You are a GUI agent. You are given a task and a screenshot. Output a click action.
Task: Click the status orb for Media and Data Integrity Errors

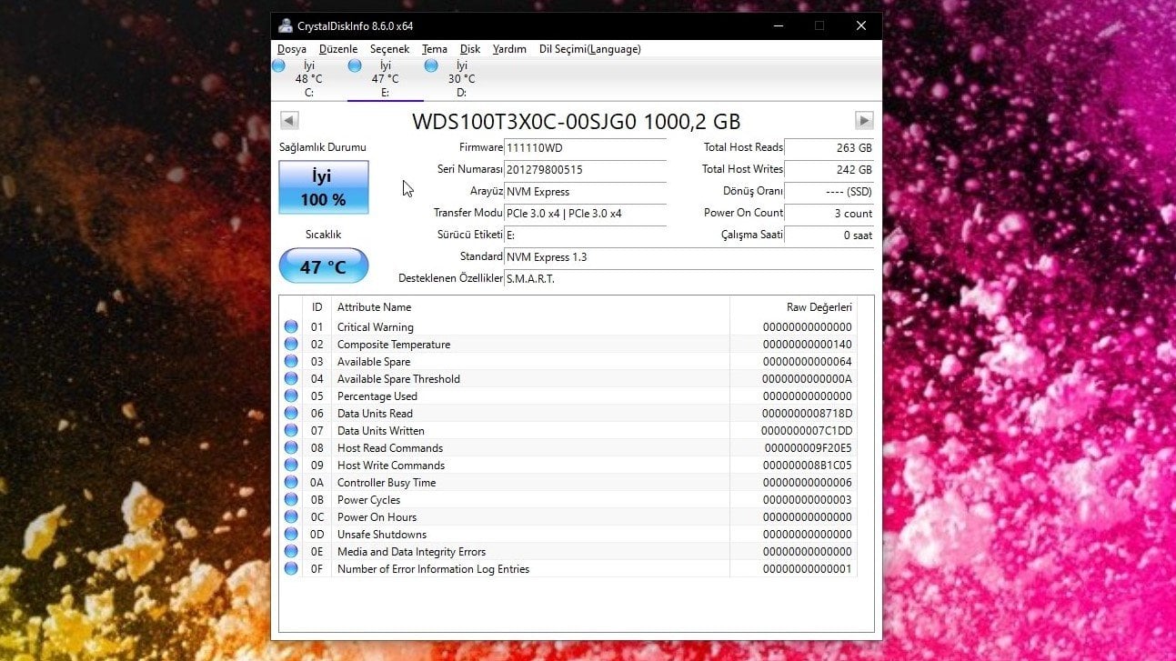point(291,551)
